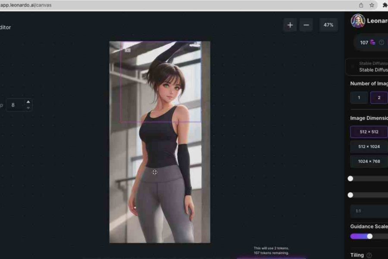The width and height of the screenshot is (388, 259).
Task: Click the zoom out minus button
Action: pos(306,25)
